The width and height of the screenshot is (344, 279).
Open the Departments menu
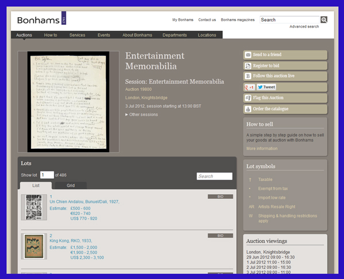175,35
